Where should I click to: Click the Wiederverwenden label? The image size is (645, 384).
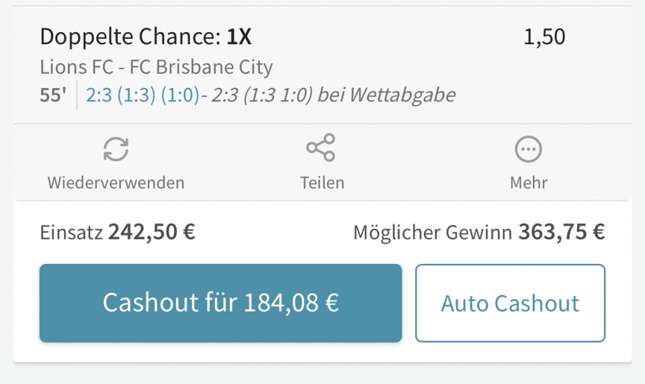[x=116, y=183]
